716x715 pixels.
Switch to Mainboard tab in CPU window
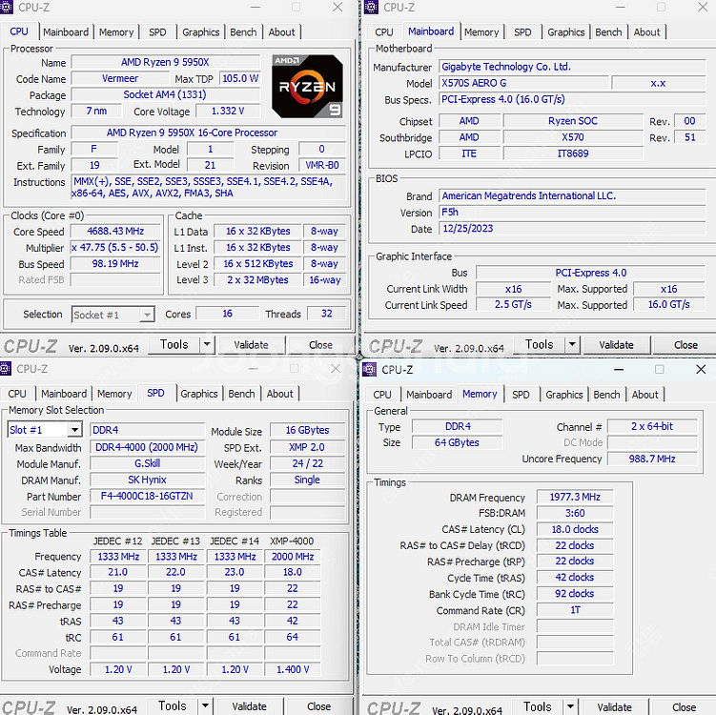point(66,32)
